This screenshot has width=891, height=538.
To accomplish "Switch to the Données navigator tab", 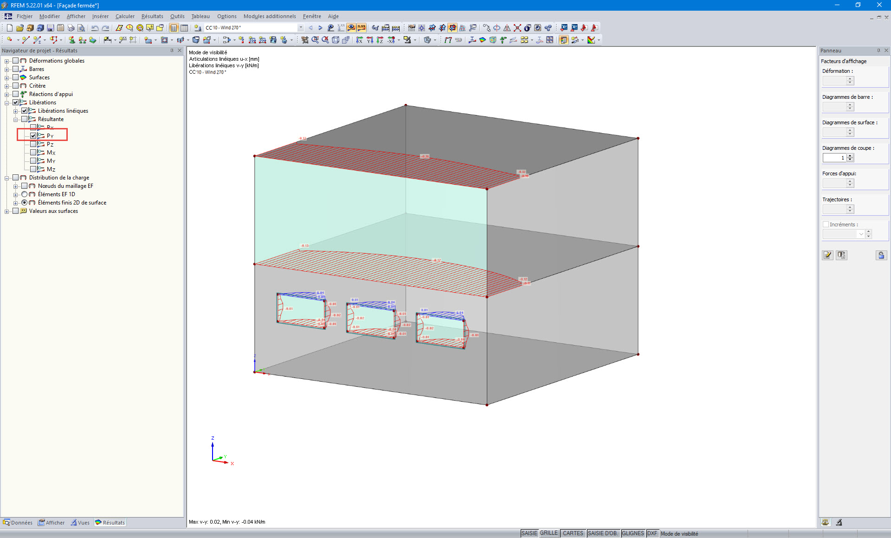I will (x=18, y=523).
